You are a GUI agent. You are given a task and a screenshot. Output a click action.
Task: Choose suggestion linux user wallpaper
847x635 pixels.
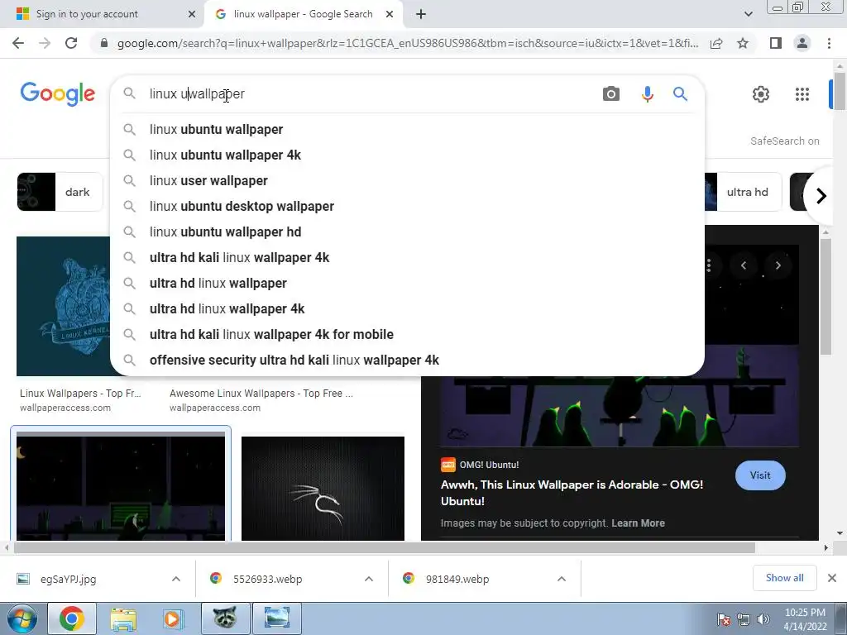click(x=407, y=181)
